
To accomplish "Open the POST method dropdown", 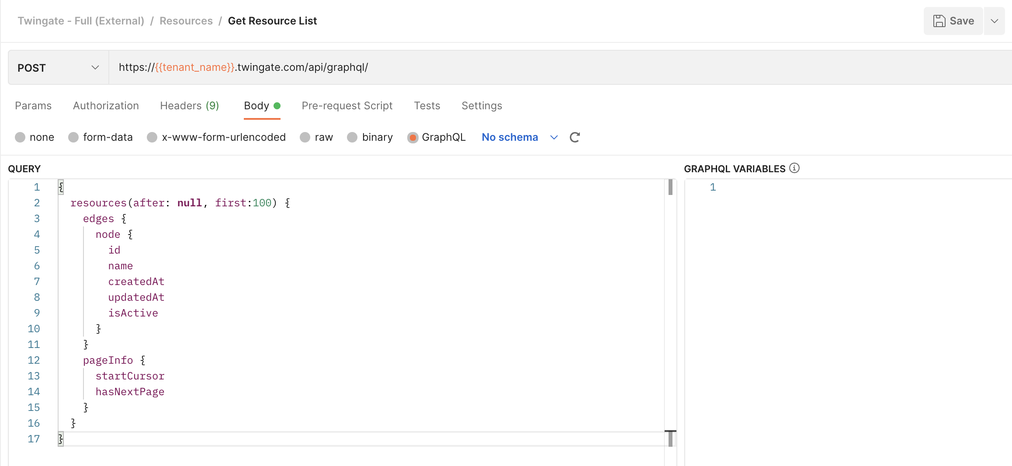I will (x=58, y=67).
